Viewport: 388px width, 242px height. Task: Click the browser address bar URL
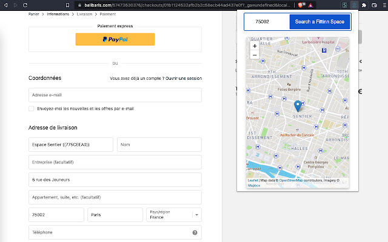point(187,5)
